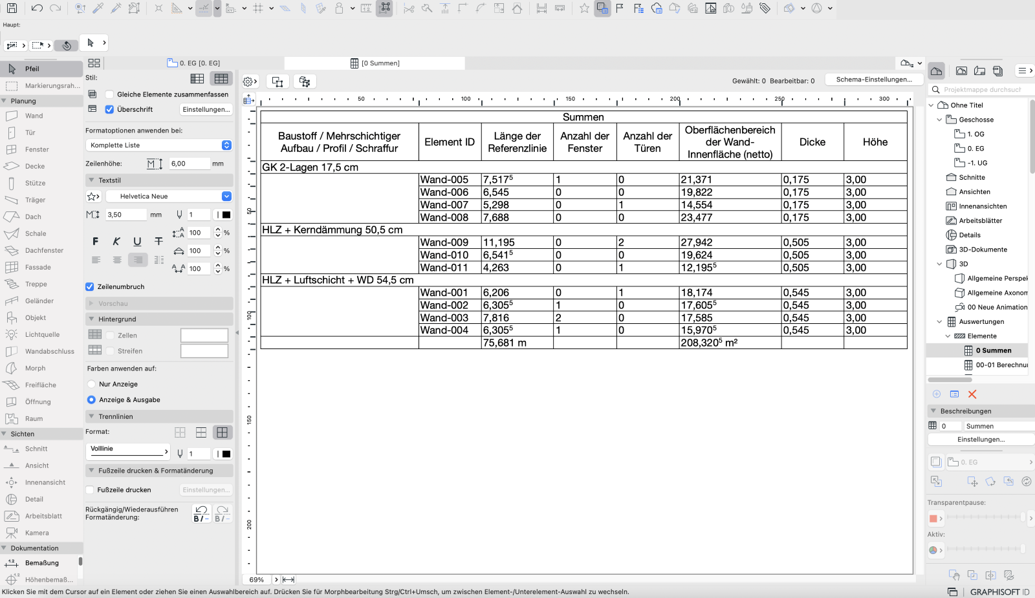Screen dimensions: 1035x598
Task: Open the Volllinie line type dropdown
Action: pos(127,451)
